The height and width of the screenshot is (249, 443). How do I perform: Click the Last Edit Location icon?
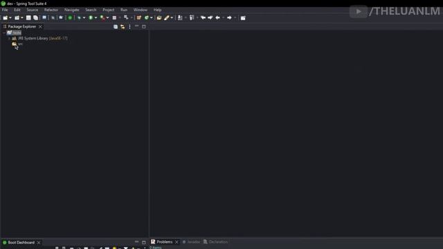(x=203, y=18)
